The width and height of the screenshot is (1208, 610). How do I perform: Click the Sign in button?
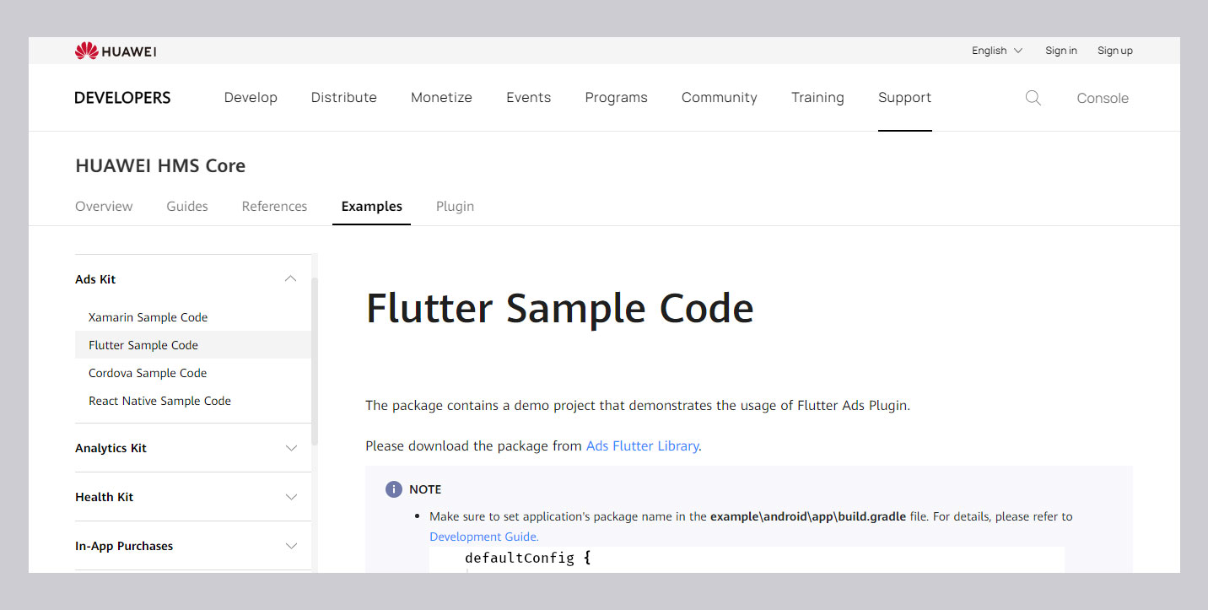coord(1060,51)
